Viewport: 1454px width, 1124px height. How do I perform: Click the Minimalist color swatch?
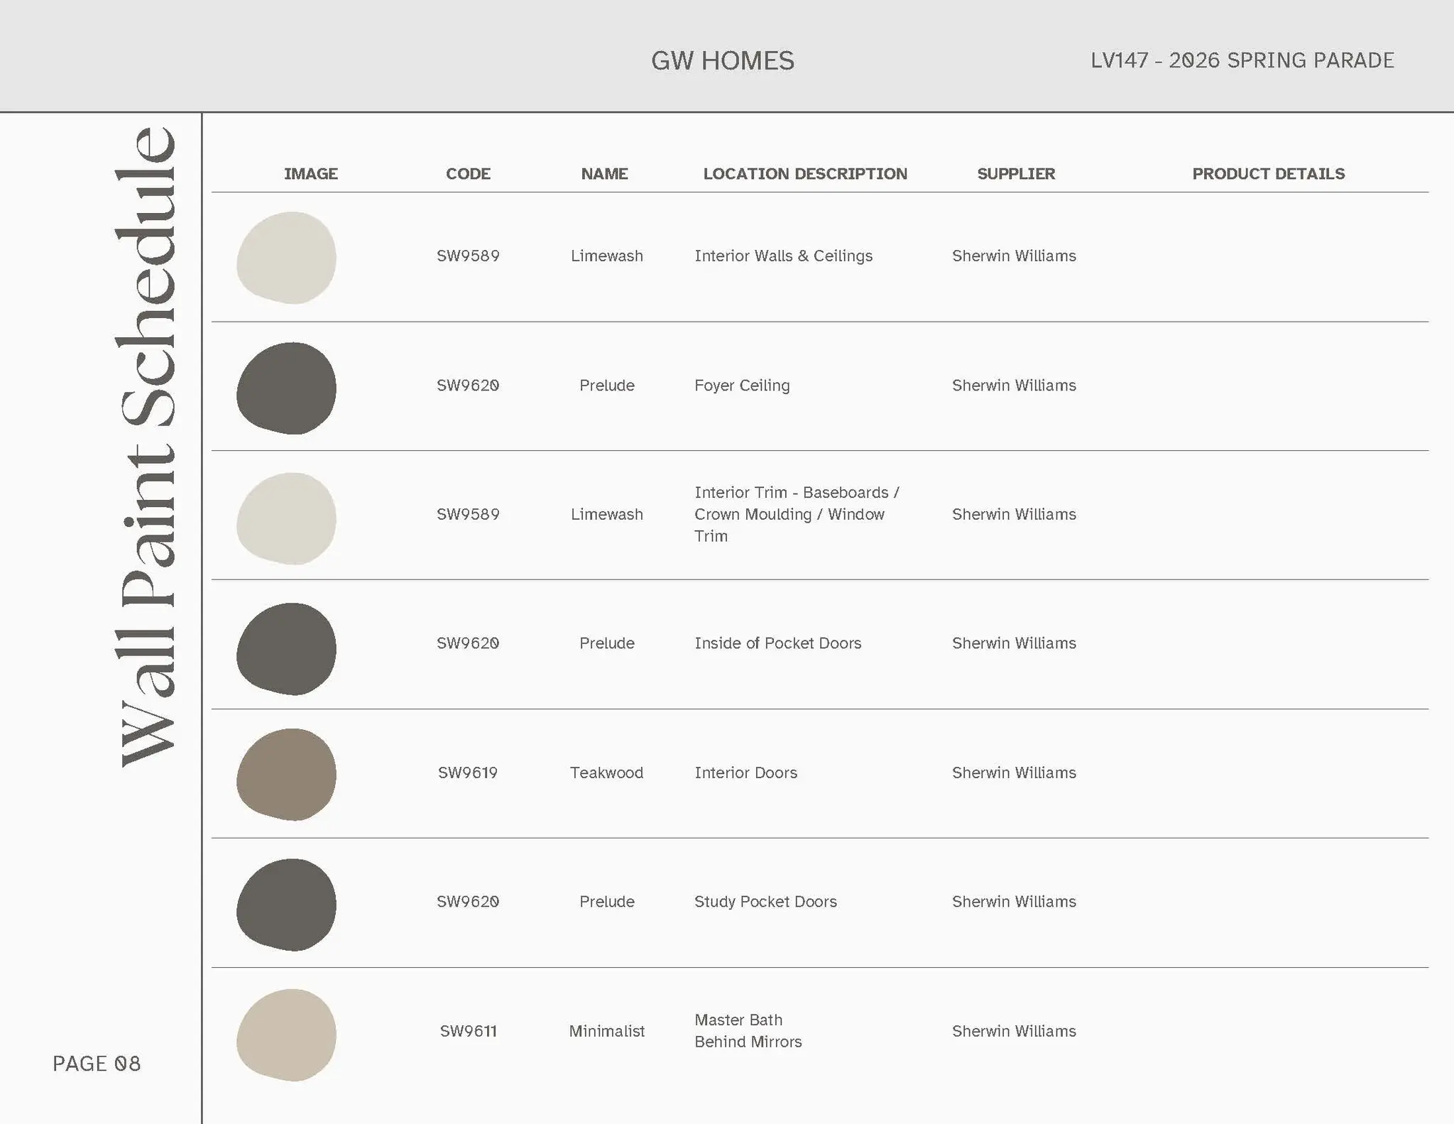click(x=286, y=1035)
